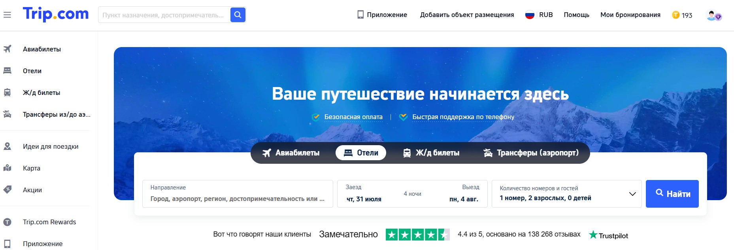
Task: Switch to the Авиабилеты search tab
Action: tap(291, 153)
